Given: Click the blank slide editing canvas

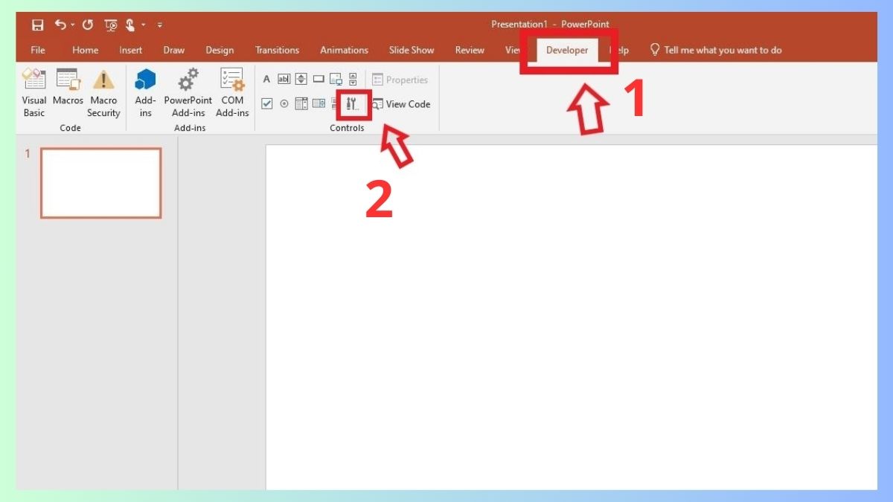Looking at the screenshot, I should coord(572,318).
